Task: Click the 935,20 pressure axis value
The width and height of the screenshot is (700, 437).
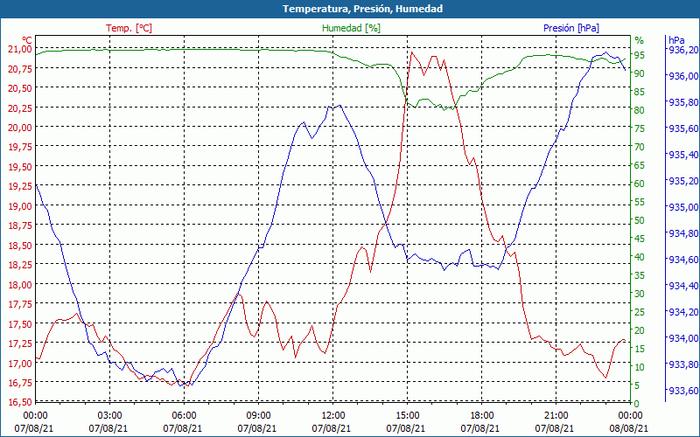Action: coord(683,181)
